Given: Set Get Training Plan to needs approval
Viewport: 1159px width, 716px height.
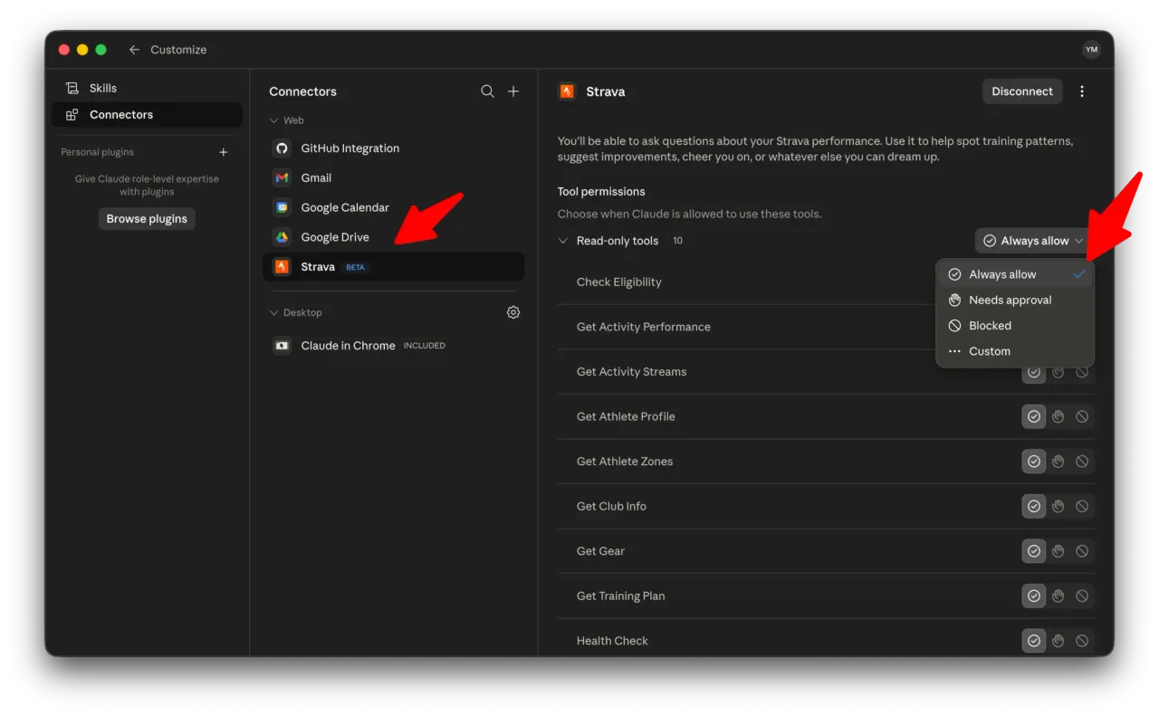Looking at the screenshot, I should [1058, 596].
